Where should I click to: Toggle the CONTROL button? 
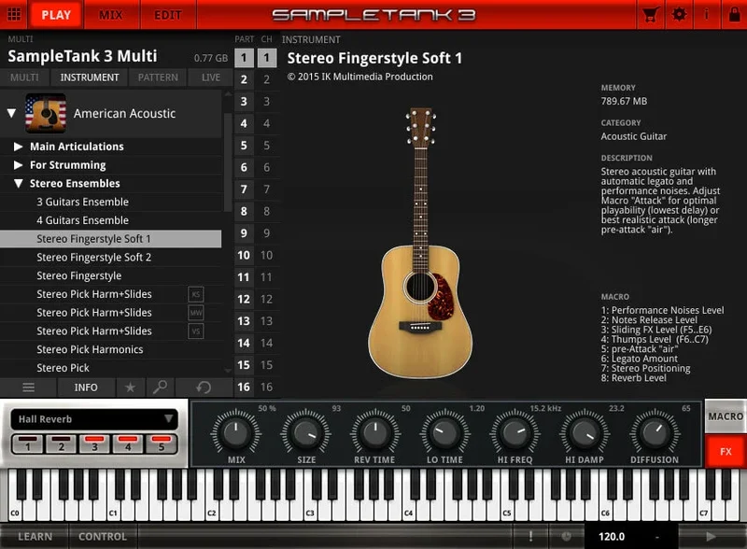(x=103, y=536)
